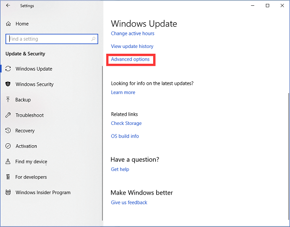Focus the Find a setting box
The image size is (290, 227).
pyautogui.click(x=52, y=39)
